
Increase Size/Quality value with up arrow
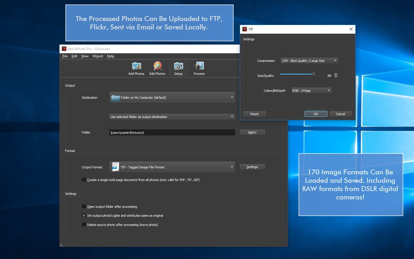click(336, 74)
